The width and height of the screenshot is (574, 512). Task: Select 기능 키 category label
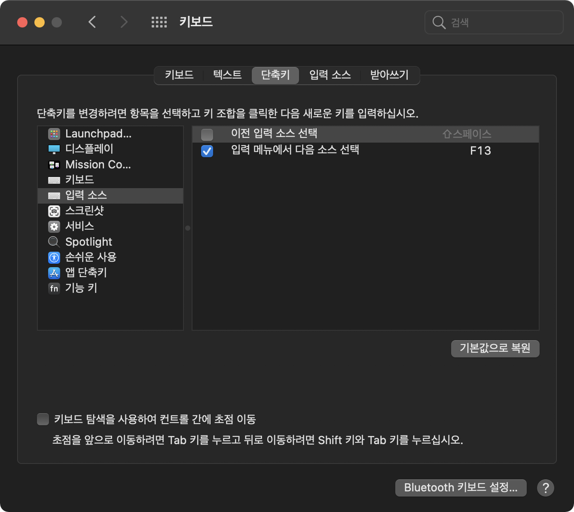click(81, 288)
